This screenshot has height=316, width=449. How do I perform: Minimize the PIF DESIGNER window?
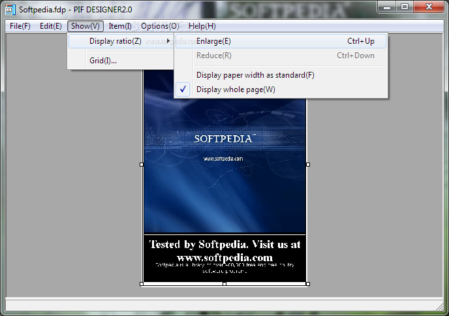[387, 7]
